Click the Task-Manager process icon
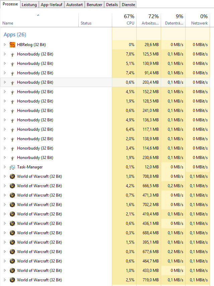The height and width of the screenshot is (286, 214). [x=12, y=167]
